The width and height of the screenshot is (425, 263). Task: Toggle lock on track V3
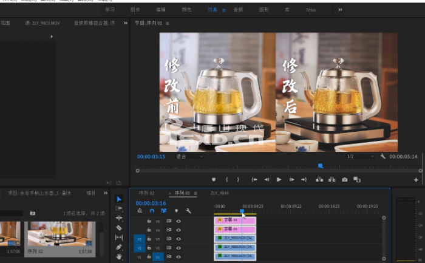point(149,239)
